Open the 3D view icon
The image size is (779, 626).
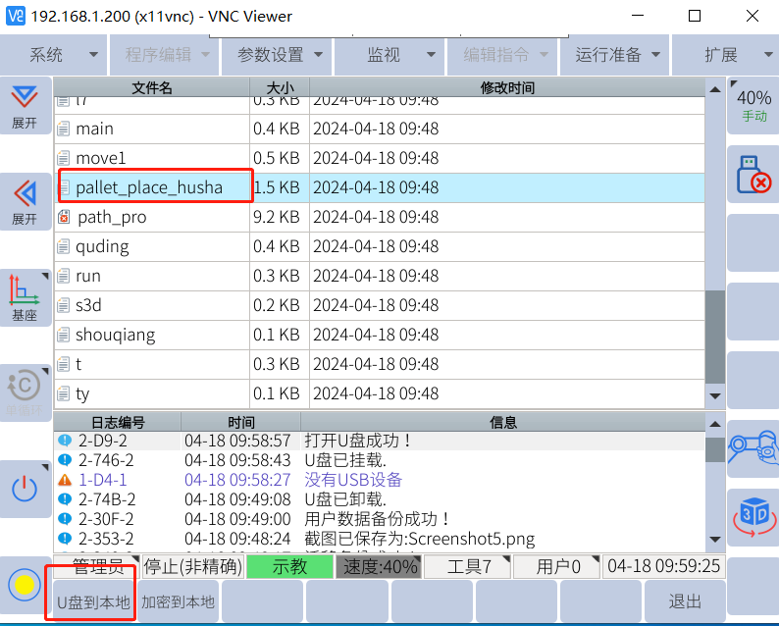coord(753,516)
